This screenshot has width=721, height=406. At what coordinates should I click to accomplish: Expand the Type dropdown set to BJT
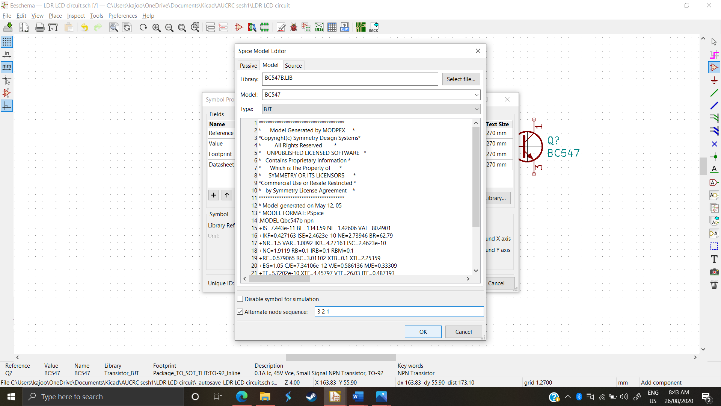[476, 109]
